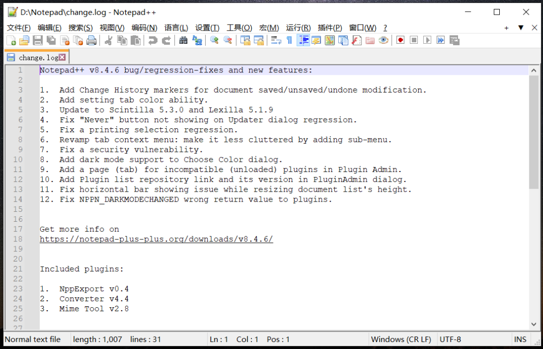The height and width of the screenshot is (349, 543).
Task: Open the 语言(L) language menu
Action: coord(176,28)
